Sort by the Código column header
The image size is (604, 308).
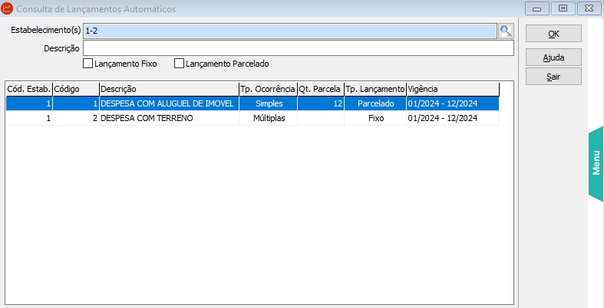pos(75,89)
